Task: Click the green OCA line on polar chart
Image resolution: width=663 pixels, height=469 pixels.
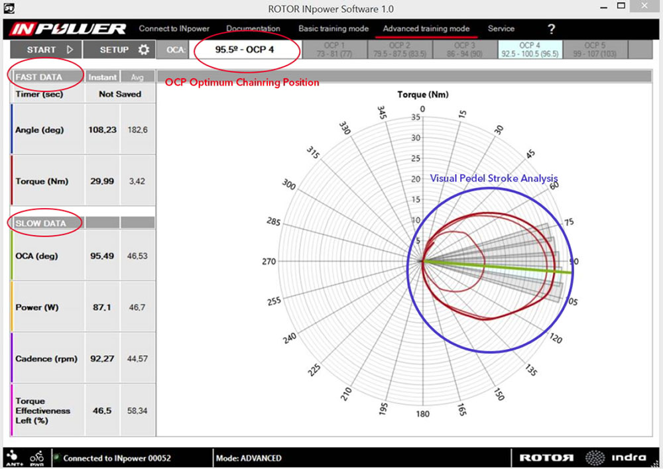Action: [504, 266]
